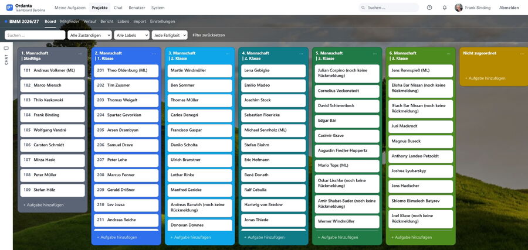Open card Martin Windmüller
The height and width of the screenshot is (250, 528).
tap(199, 71)
